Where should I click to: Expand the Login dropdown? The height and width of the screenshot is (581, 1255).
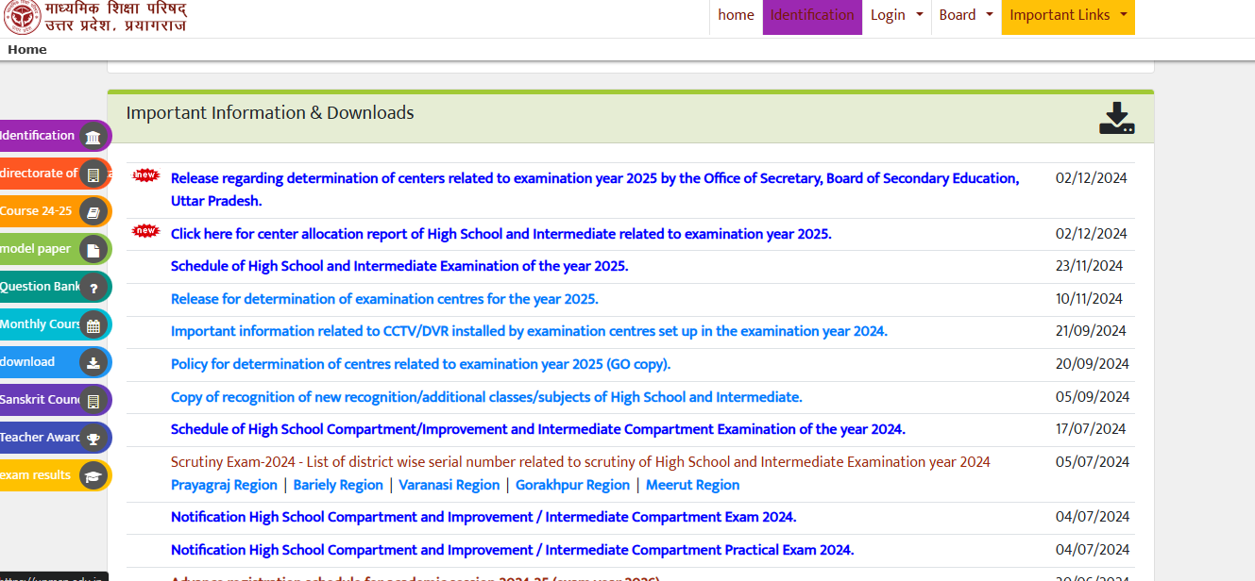click(x=895, y=14)
